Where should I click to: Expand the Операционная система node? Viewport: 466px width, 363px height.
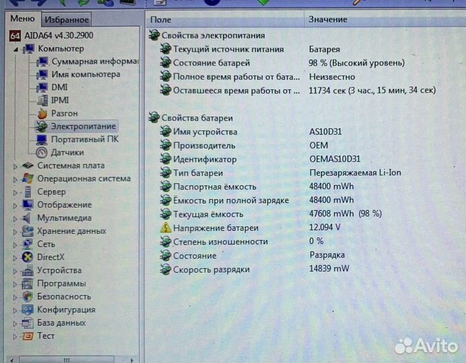click(x=15, y=179)
